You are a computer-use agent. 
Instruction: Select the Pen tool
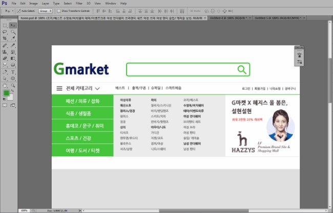5,72
